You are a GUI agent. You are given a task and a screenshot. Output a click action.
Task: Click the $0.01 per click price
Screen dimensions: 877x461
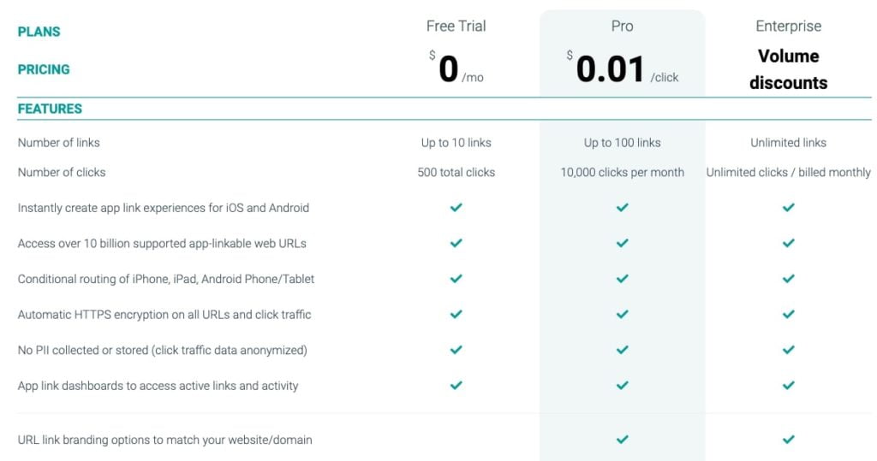point(622,69)
